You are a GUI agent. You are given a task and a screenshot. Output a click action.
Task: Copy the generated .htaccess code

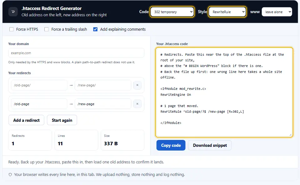pos(171,145)
